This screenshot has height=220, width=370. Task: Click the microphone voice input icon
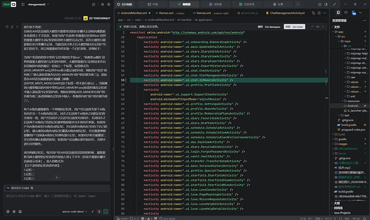[x=99, y=211]
